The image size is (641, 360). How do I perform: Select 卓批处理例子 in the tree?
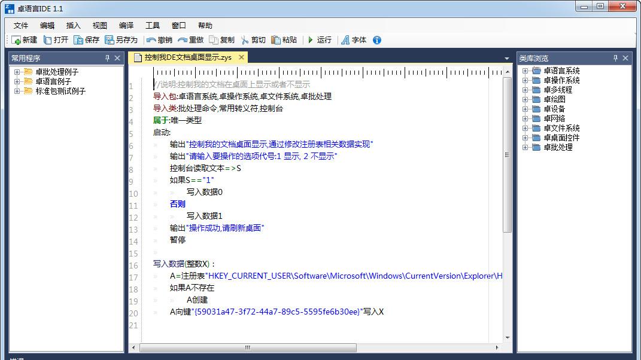click(x=57, y=72)
